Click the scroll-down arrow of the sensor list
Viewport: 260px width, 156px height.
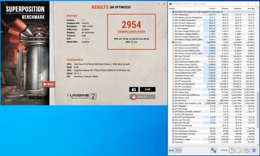[258, 145]
